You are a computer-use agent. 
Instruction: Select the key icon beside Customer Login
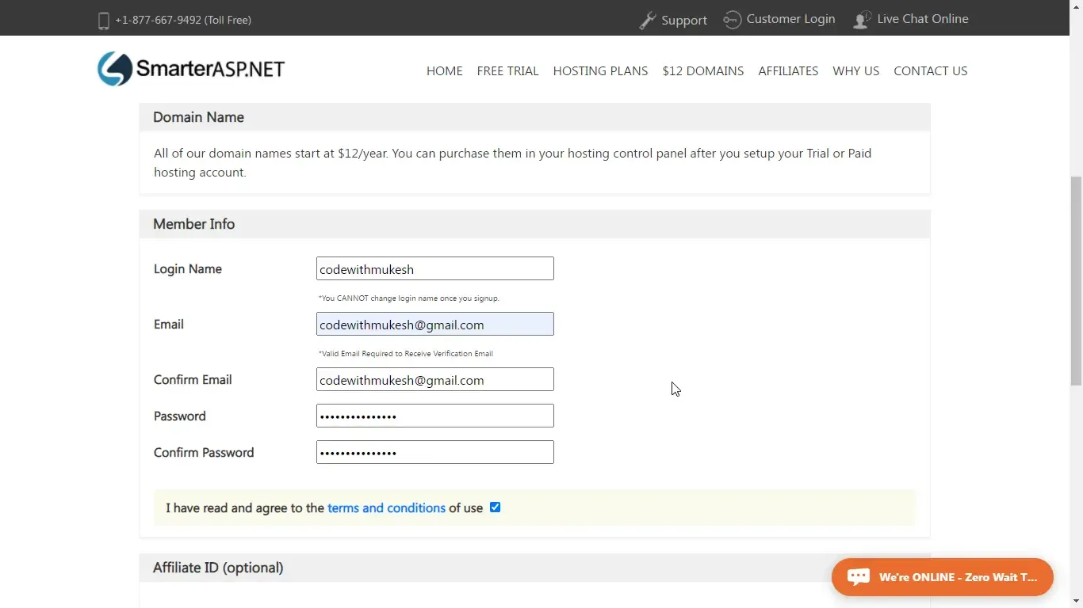point(732,18)
